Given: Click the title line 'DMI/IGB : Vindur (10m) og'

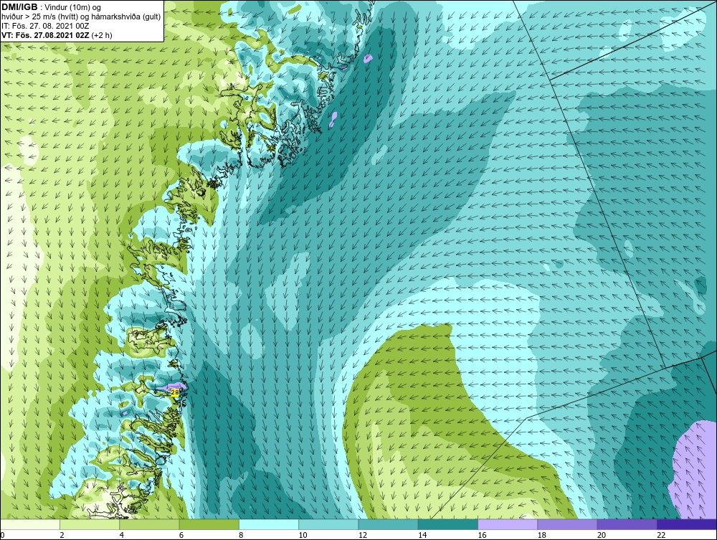Looking at the screenshot, I should tap(51, 7).
